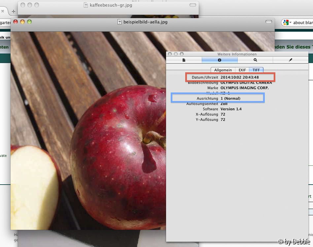Close the browser tab with the x
Image resolution: width=313 pixels, height=247 pixels.
[3, 11]
